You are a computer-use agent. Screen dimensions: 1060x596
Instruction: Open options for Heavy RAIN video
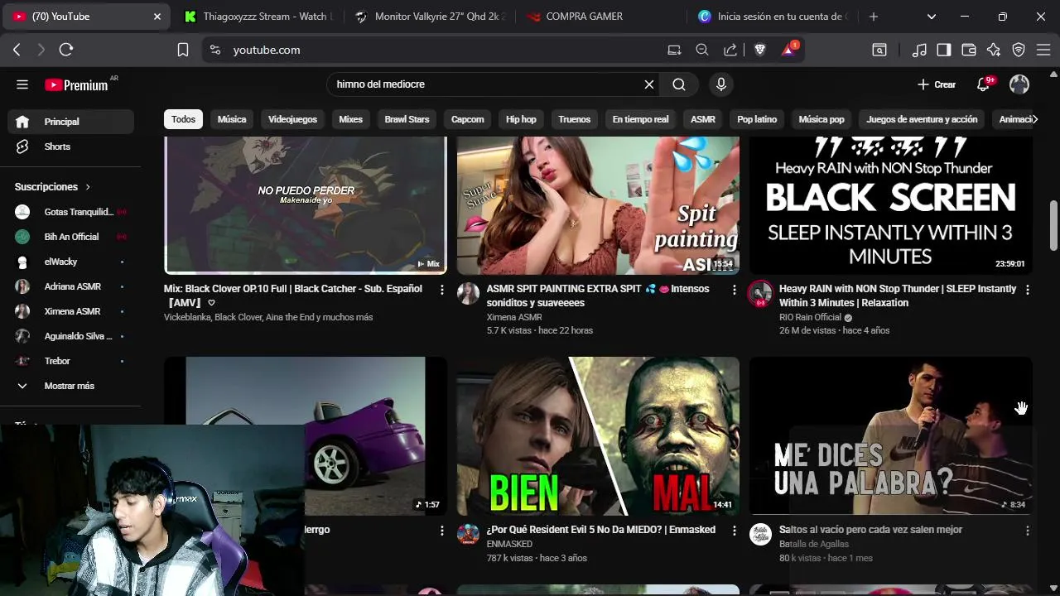point(1027,290)
